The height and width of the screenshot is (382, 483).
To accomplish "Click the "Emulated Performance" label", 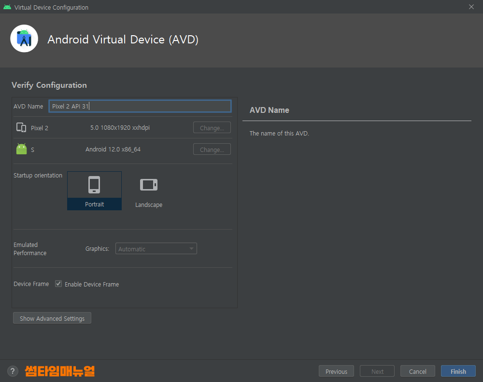I will point(30,249).
